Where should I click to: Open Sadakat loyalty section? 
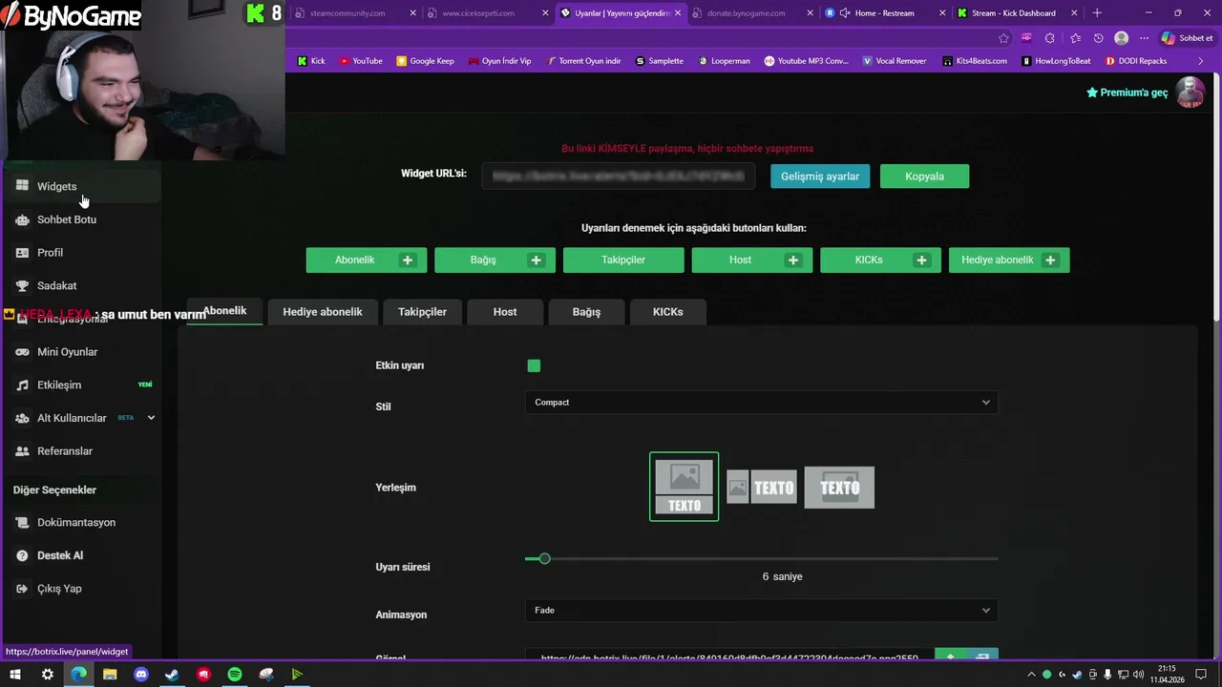click(x=80, y=285)
